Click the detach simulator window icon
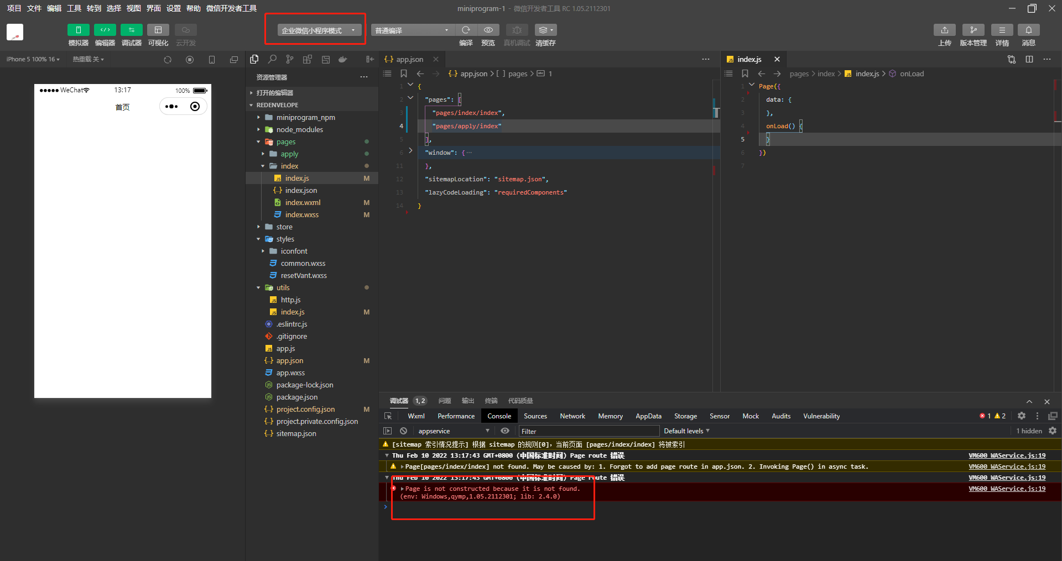Viewport: 1062px width, 561px height. 234,60
